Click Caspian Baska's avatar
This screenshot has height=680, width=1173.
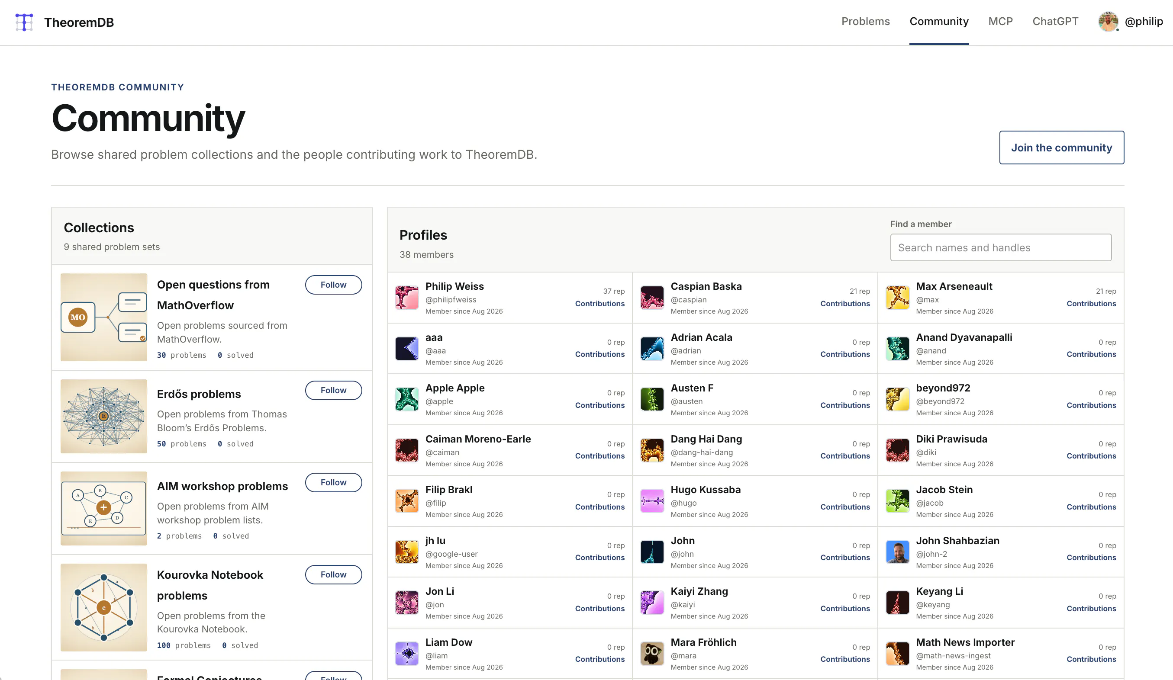tap(652, 298)
